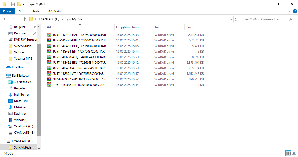Go up one folder level
Screen dimensions: 298x157
(x=24, y=19)
